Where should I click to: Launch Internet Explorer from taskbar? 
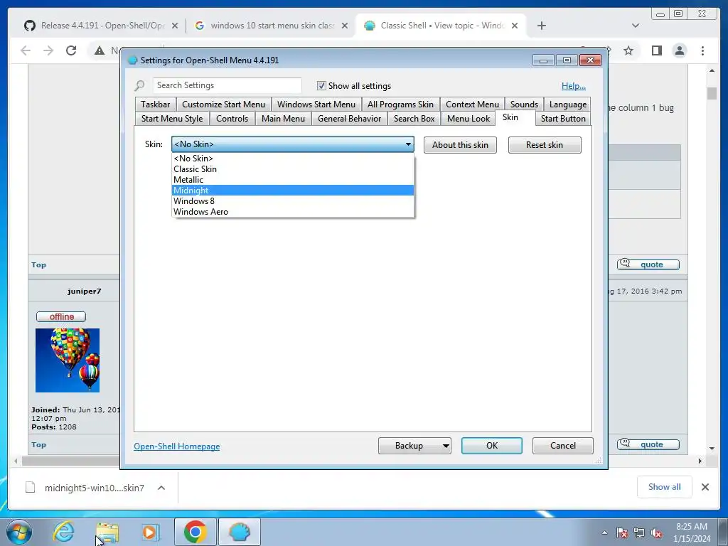coord(63,532)
